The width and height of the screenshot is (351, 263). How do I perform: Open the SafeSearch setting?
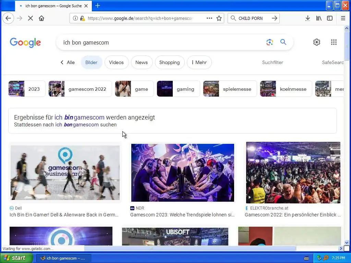(x=332, y=62)
